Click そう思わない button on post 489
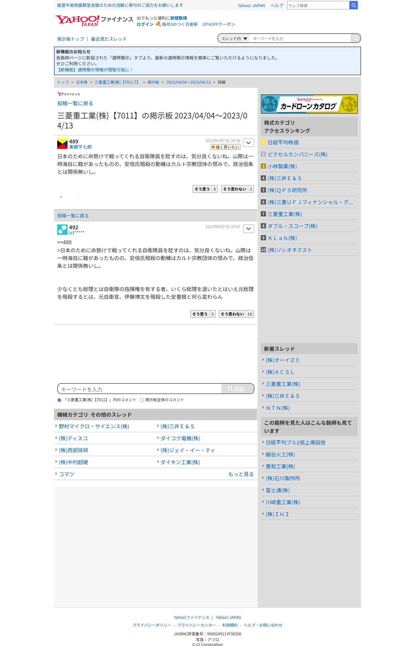Image resolution: width=415 pixels, height=646 pixels. tap(238, 189)
